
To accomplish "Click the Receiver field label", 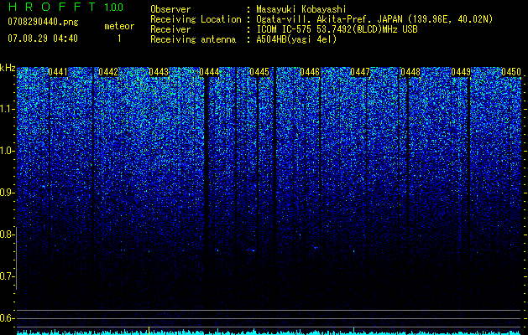I will coord(170,29).
